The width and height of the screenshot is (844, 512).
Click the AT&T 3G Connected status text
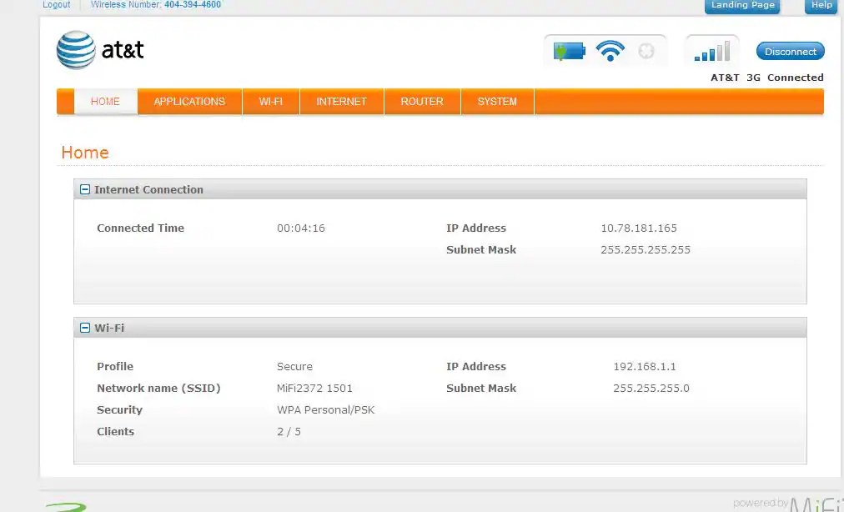coord(767,78)
